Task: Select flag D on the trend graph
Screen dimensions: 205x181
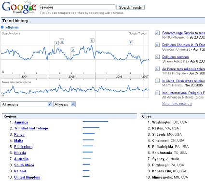Action: (73, 50)
